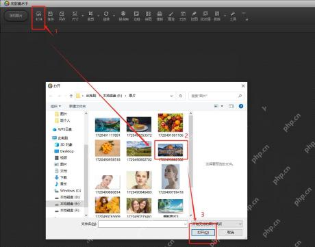Click the up-folder arrow in dialog

71,96
